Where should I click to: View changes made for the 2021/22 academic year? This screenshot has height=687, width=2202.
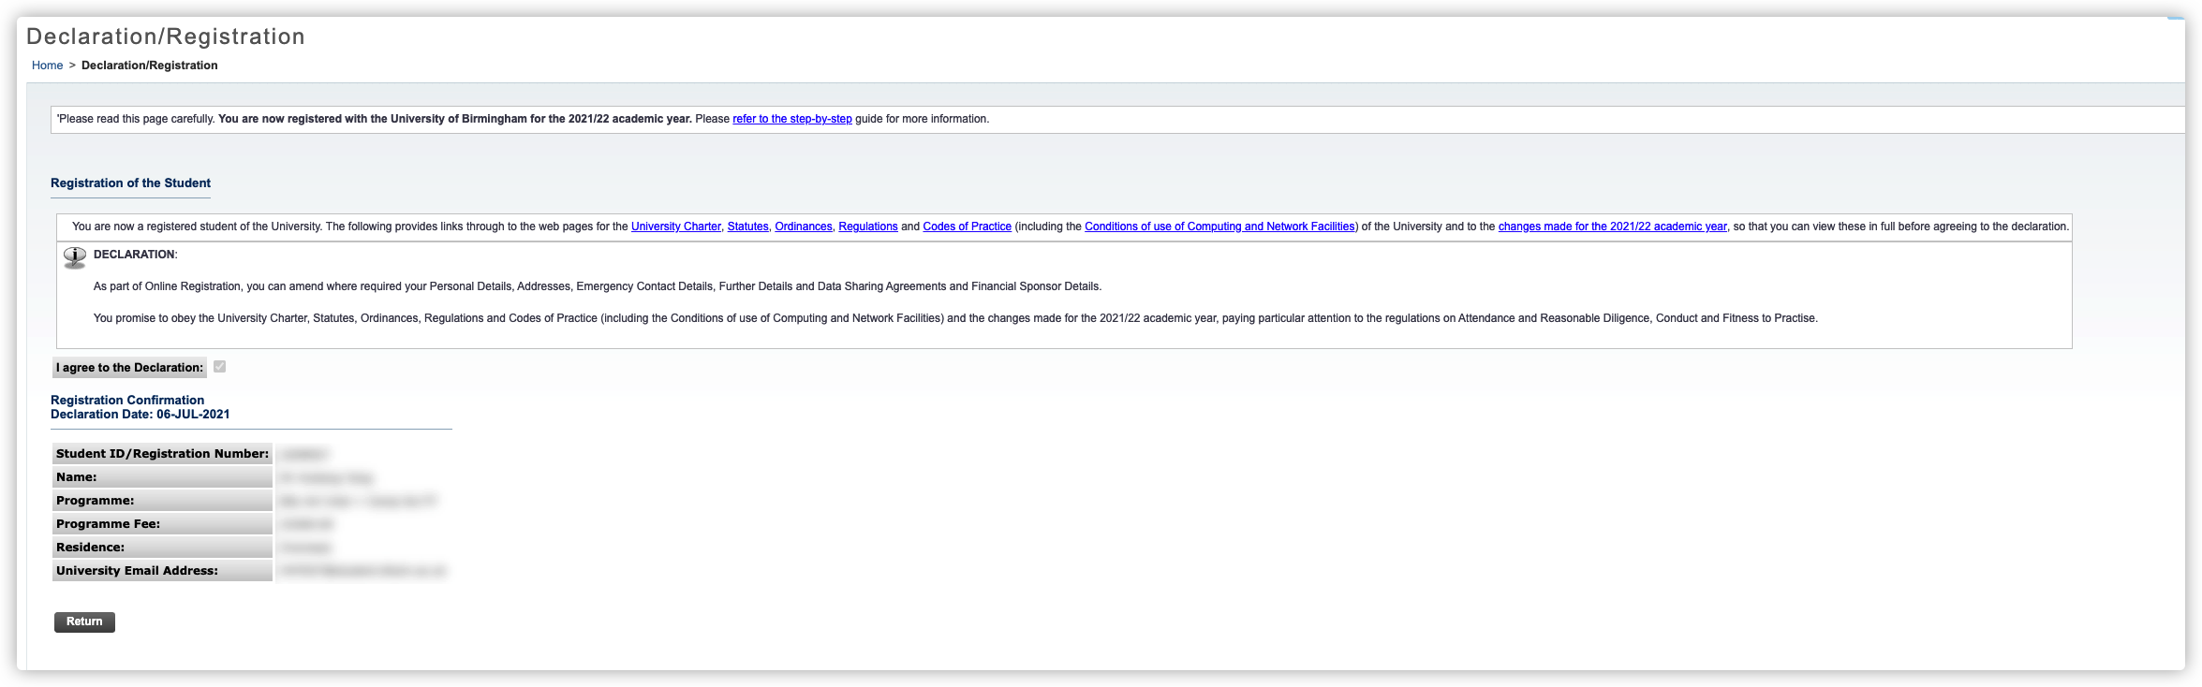pyautogui.click(x=1612, y=227)
